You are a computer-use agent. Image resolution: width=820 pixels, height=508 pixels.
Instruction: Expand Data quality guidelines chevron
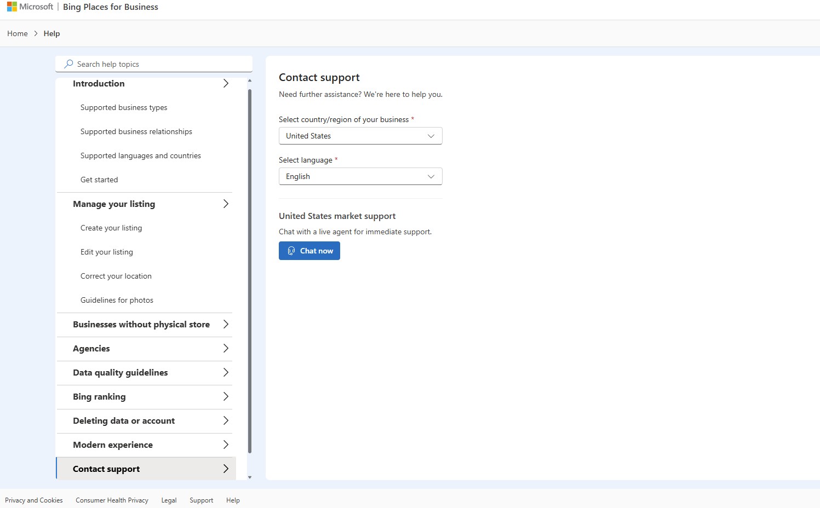(226, 372)
